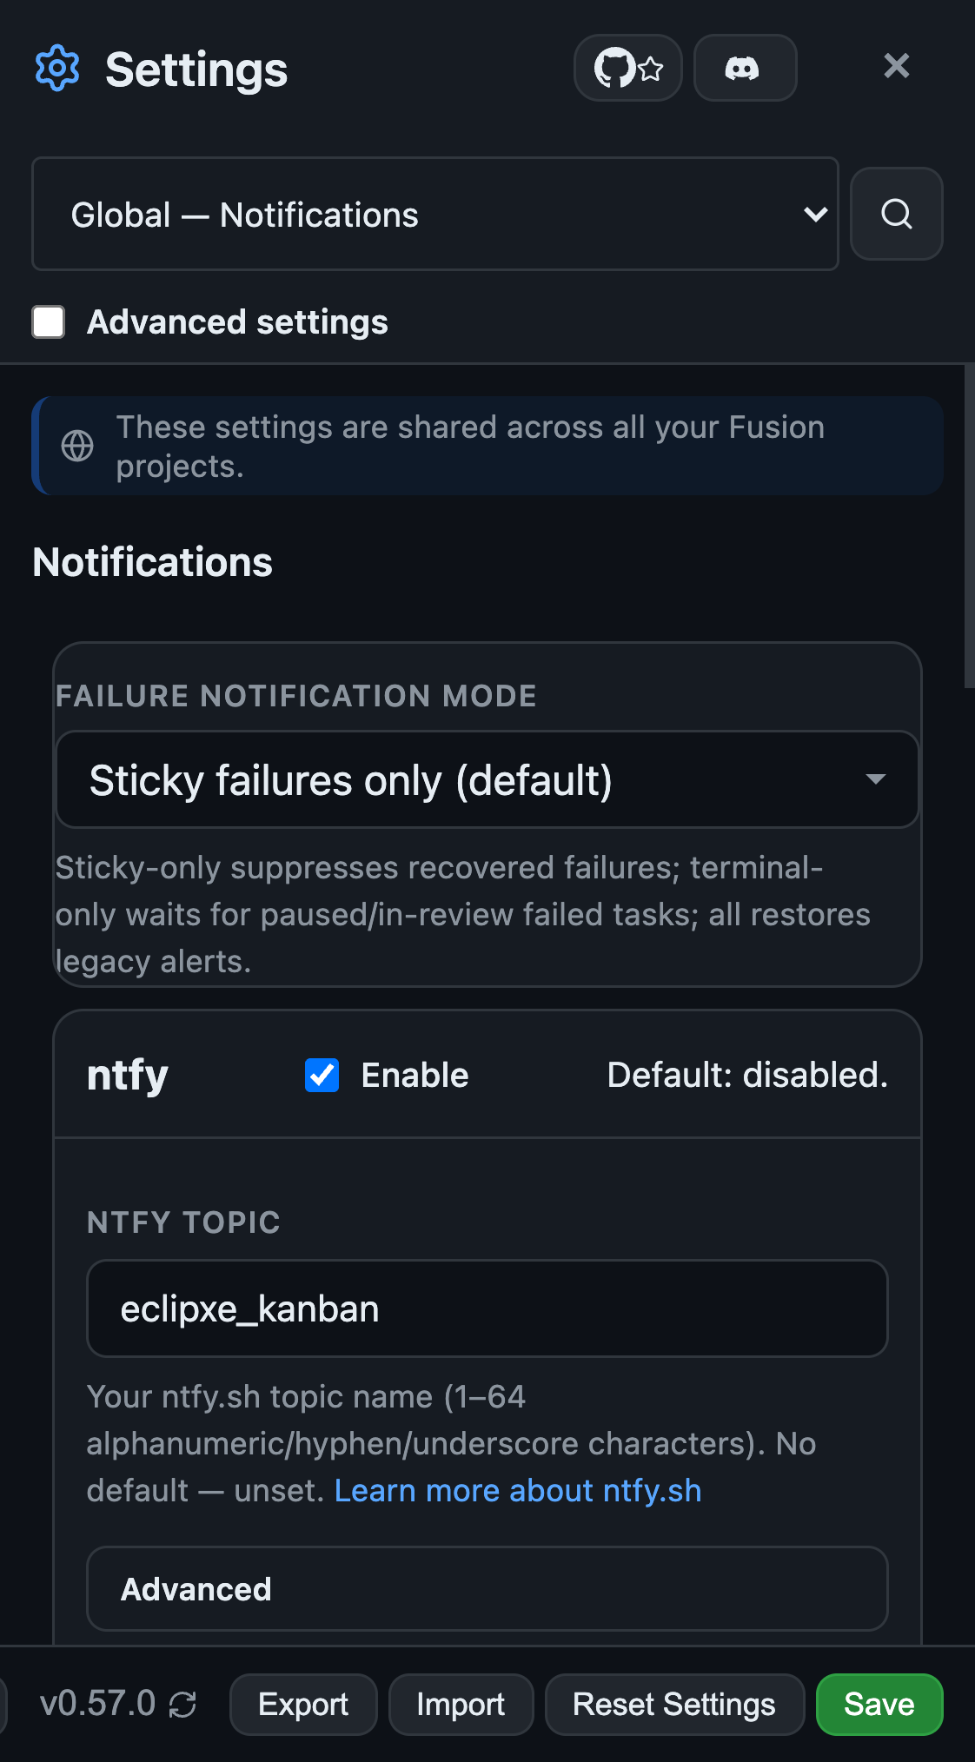Click the Settings gear icon

(x=57, y=68)
